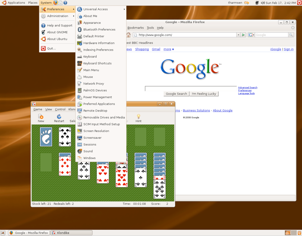Open the Firefox Bookmarks menu
The width and height of the screenshot is (302, 236).
pyautogui.click(x=135, y=28)
